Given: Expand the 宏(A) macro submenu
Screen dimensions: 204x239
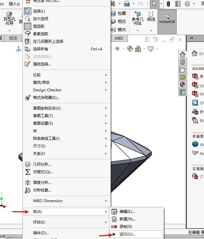Looking at the screenshot, I should click(67, 212).
